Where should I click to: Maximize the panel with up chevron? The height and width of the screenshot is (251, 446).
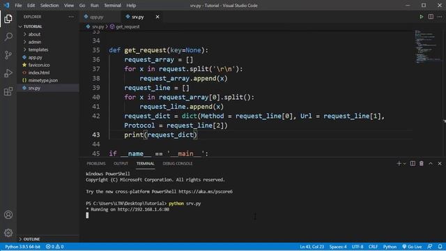[431, 163]
